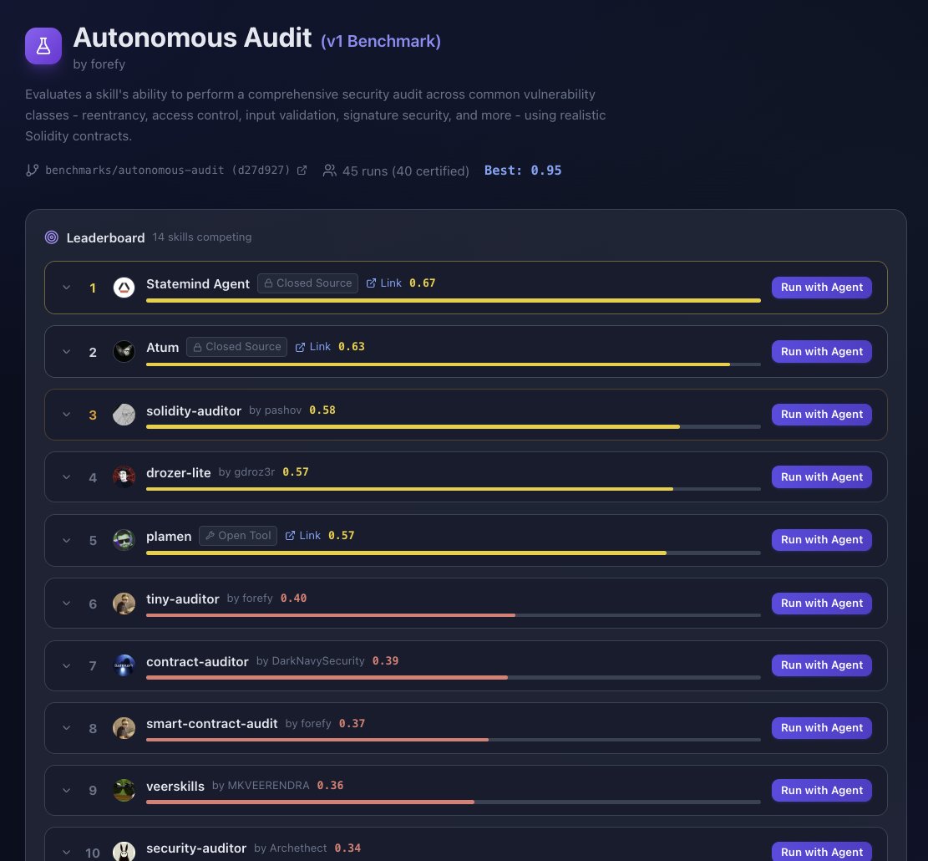Expand the veerskills row
Screen dimensions: 928x861
pyautogui.click(x=66, y=791)
